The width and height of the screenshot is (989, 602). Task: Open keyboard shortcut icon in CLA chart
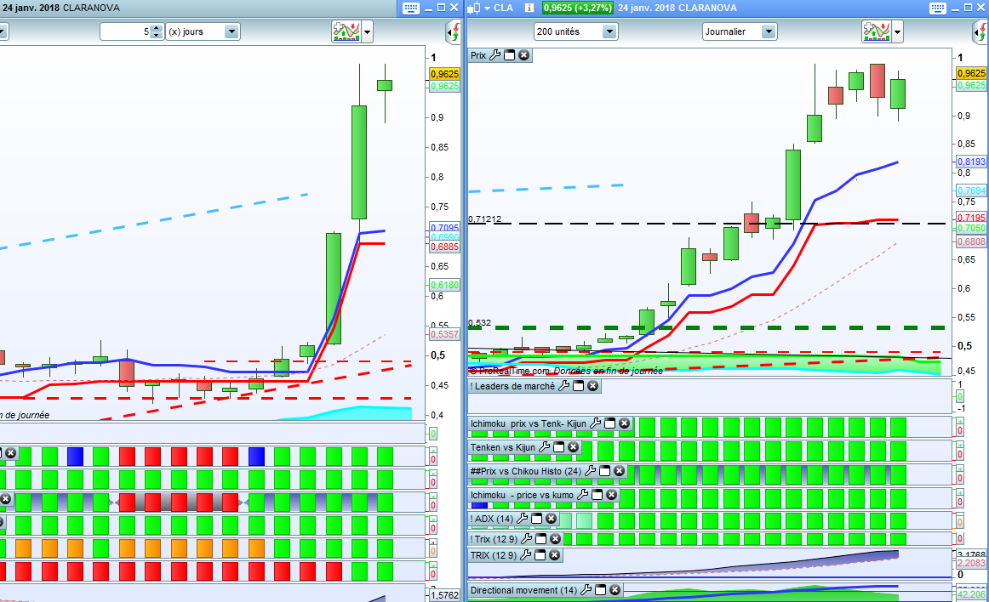[x=938, y=9]
